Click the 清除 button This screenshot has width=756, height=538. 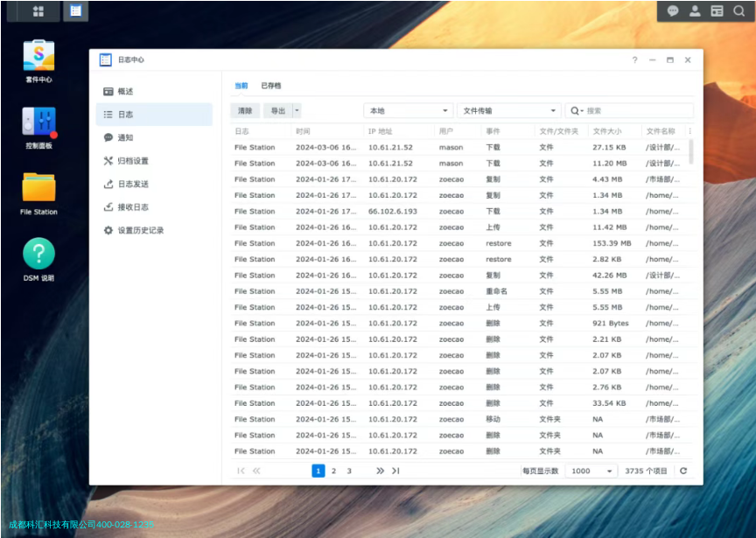point(245,111)
